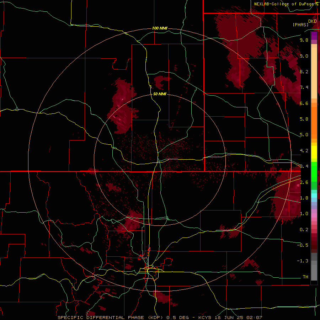Click the yellow segment of the color bar
The width and height of the screenshot is (320, 320).
[x=314, y=152]
